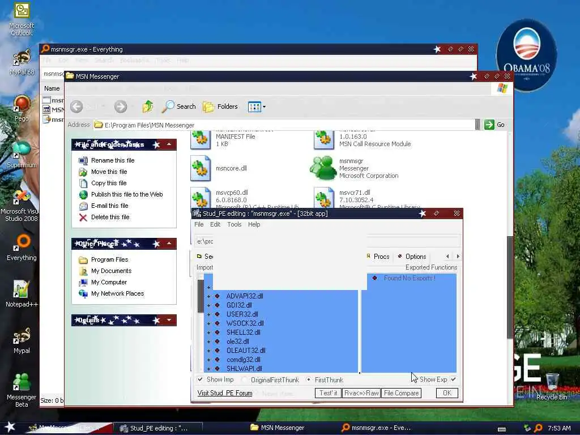Switch to Procs tab in Stud_PE
The height and width of the screenshot is (435, 580).
[x=378, y=257]
